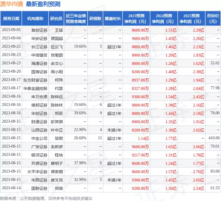Click the 目标价 column header
Viewport: 221px width, 201px height.
pos(213,19)
